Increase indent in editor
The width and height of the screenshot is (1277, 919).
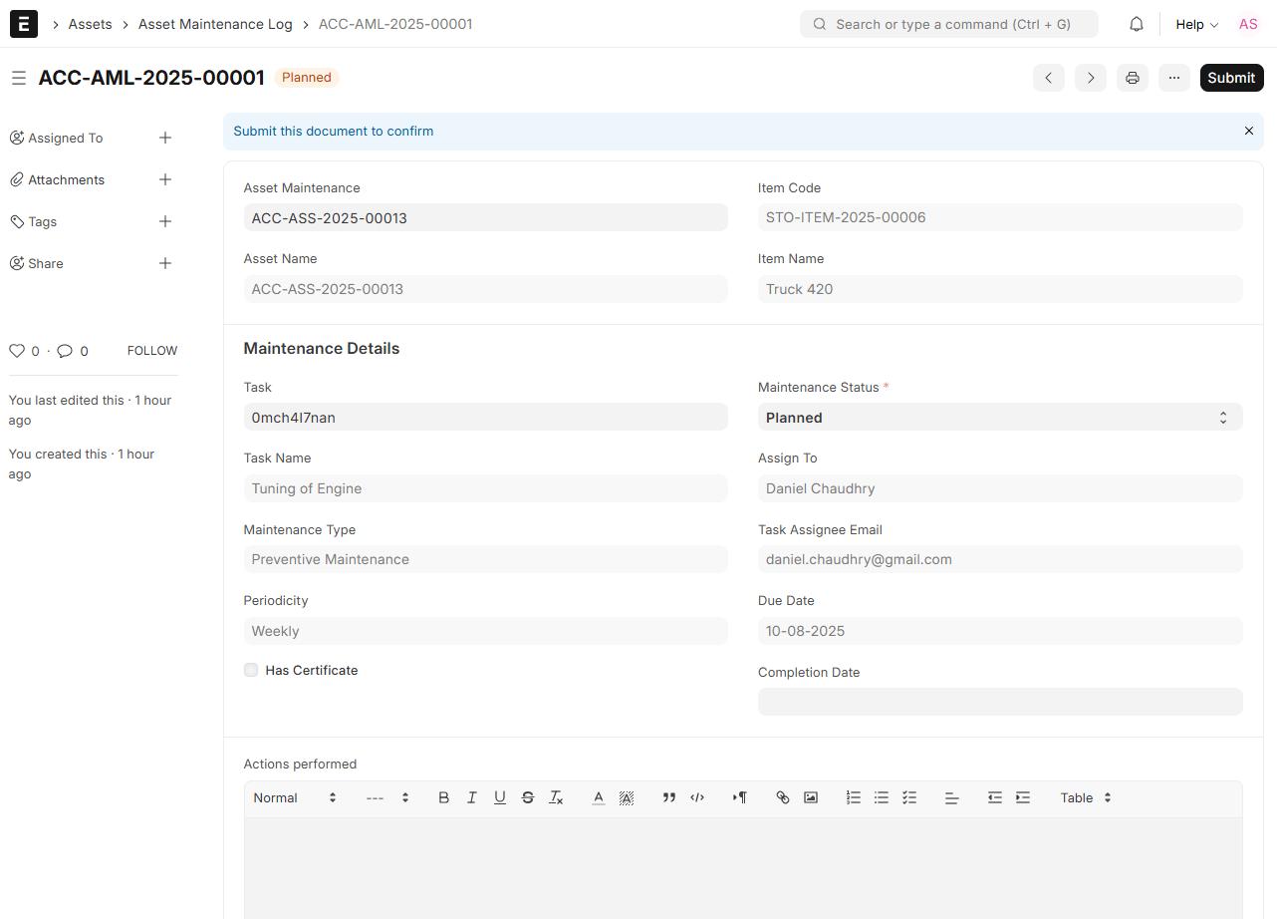coord(1023,797)
